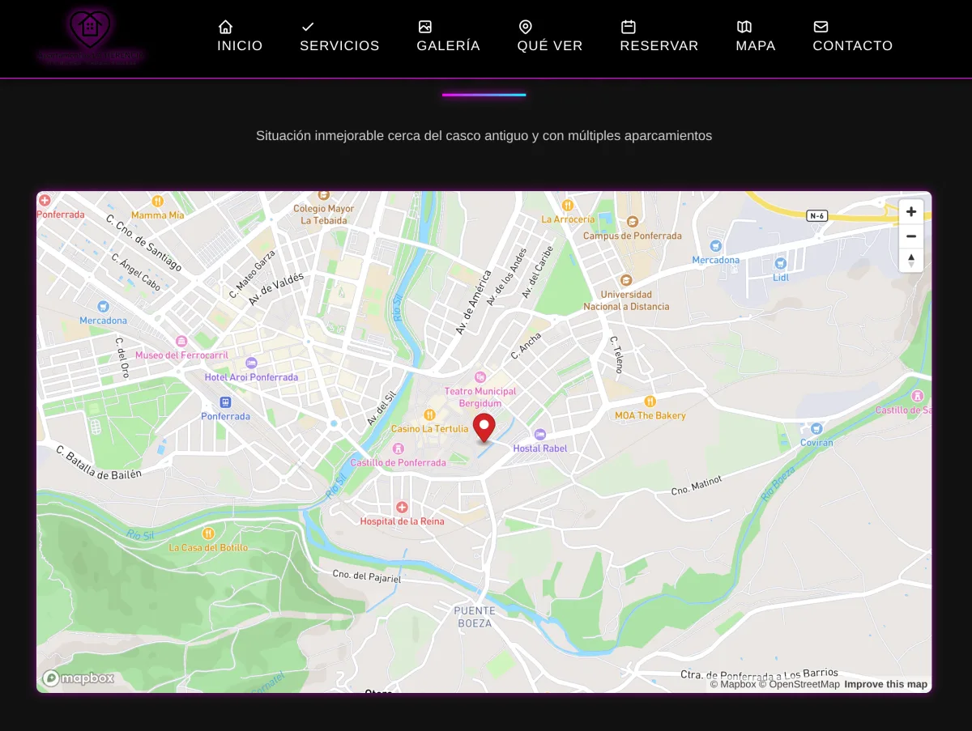Screen dimensions: 972x731
Task: Click La Casa del Botillo restaurant icon
Action: pyautogui.click(x=209, y=533)
